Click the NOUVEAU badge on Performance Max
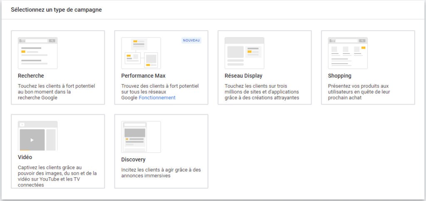 click(x=191, y=40)
